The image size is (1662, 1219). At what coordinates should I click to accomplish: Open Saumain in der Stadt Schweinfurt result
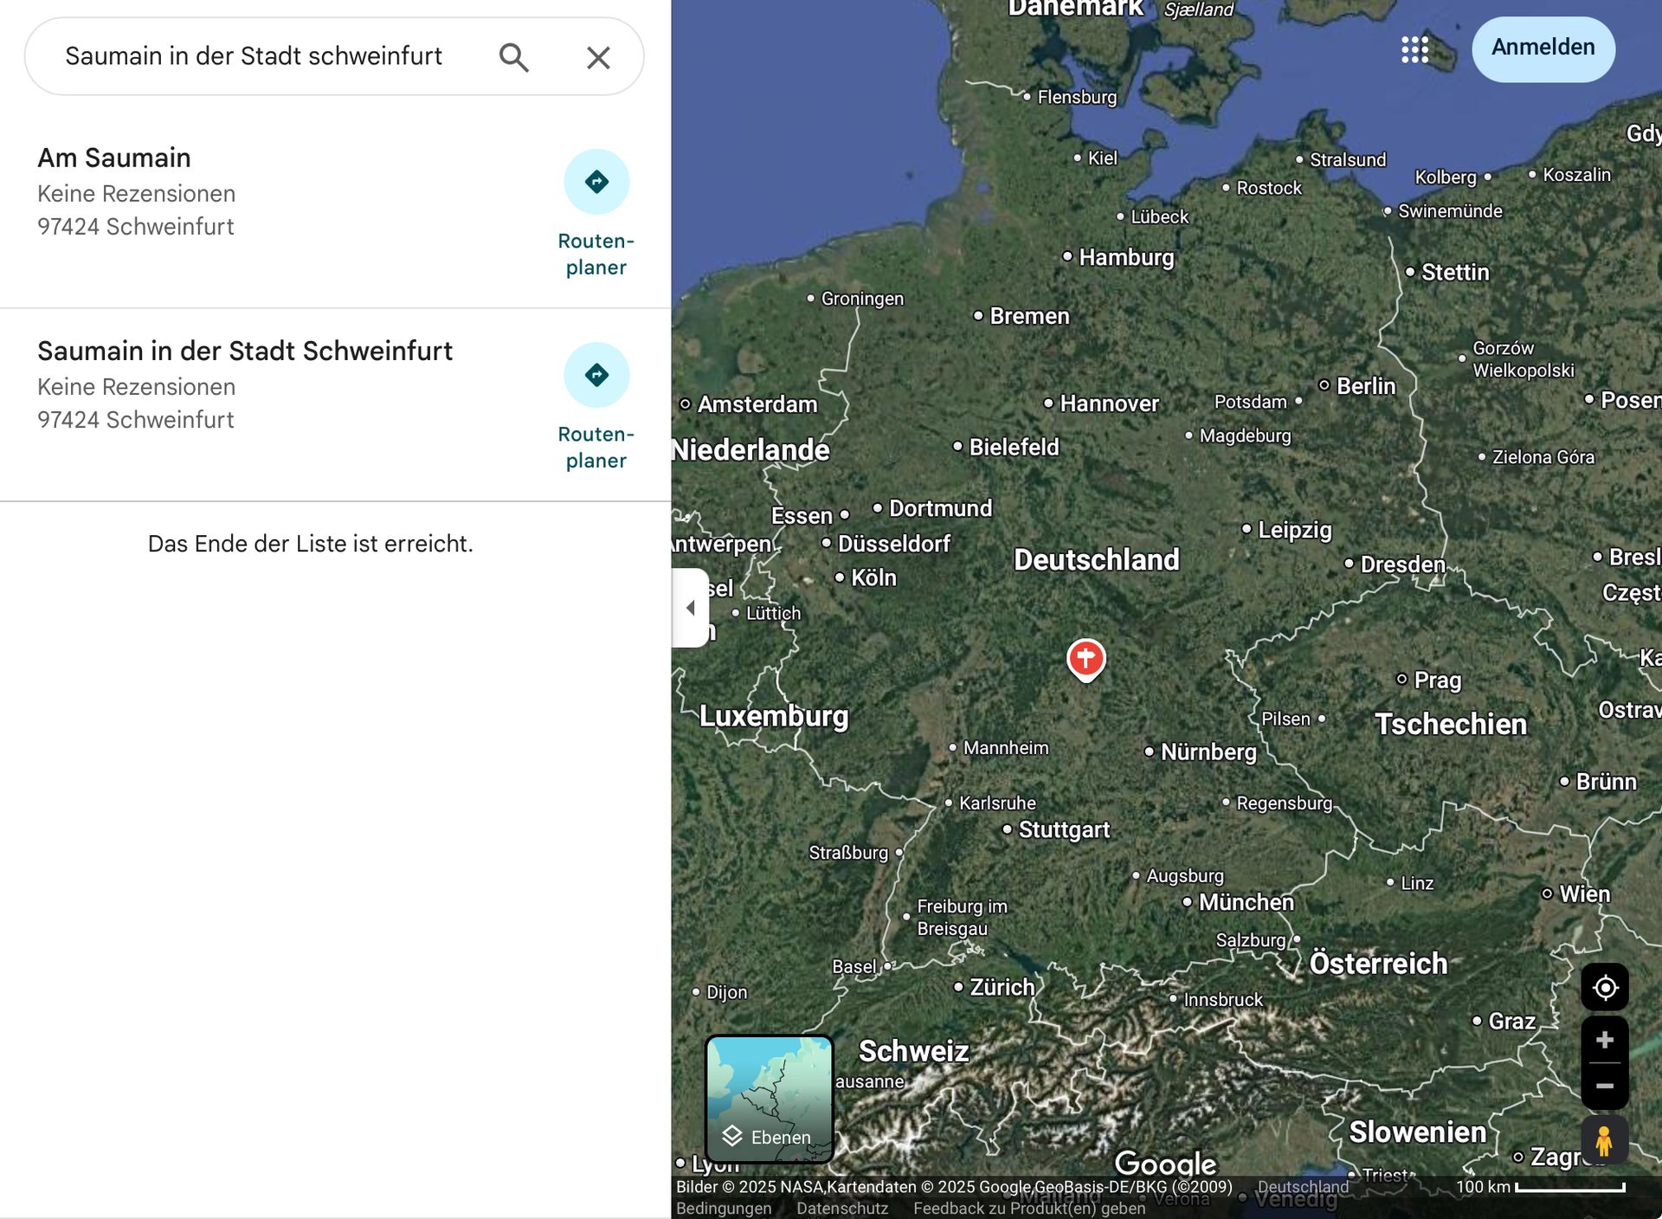point(244,352)
